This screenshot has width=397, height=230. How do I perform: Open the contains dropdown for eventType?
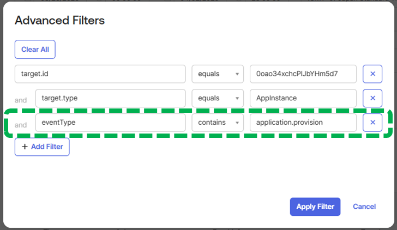click(218, 123)
